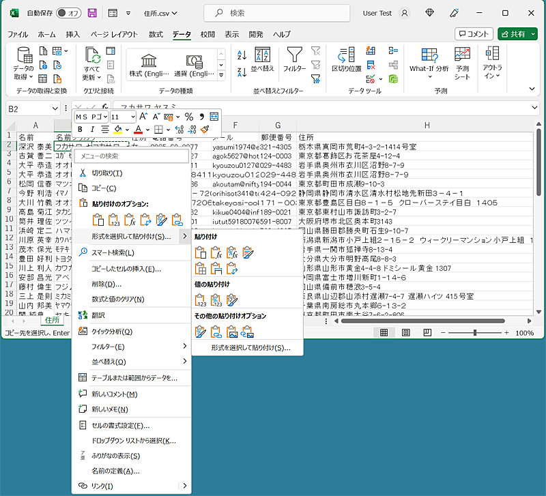Screen dimensions: 546x496
Task: Choose セルの書式設定(F)... from context menu
Action: coord(131,425)
